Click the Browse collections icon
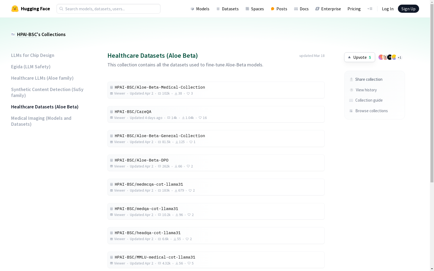 tap(351, 111)
